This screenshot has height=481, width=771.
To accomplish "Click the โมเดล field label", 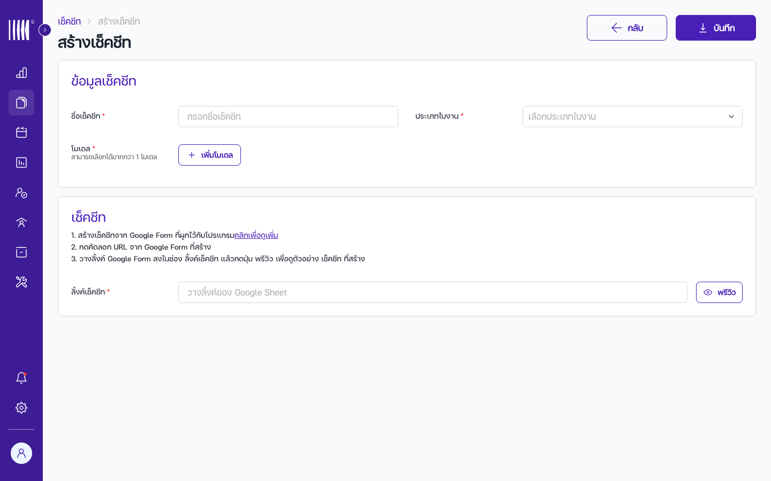I will [81, 149].
